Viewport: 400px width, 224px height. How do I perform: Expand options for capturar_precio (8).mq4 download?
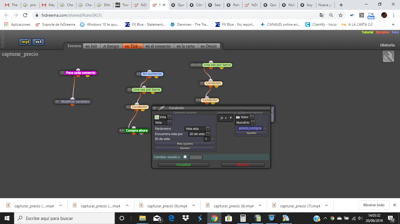pyautogui.click(x=260, y=205)
